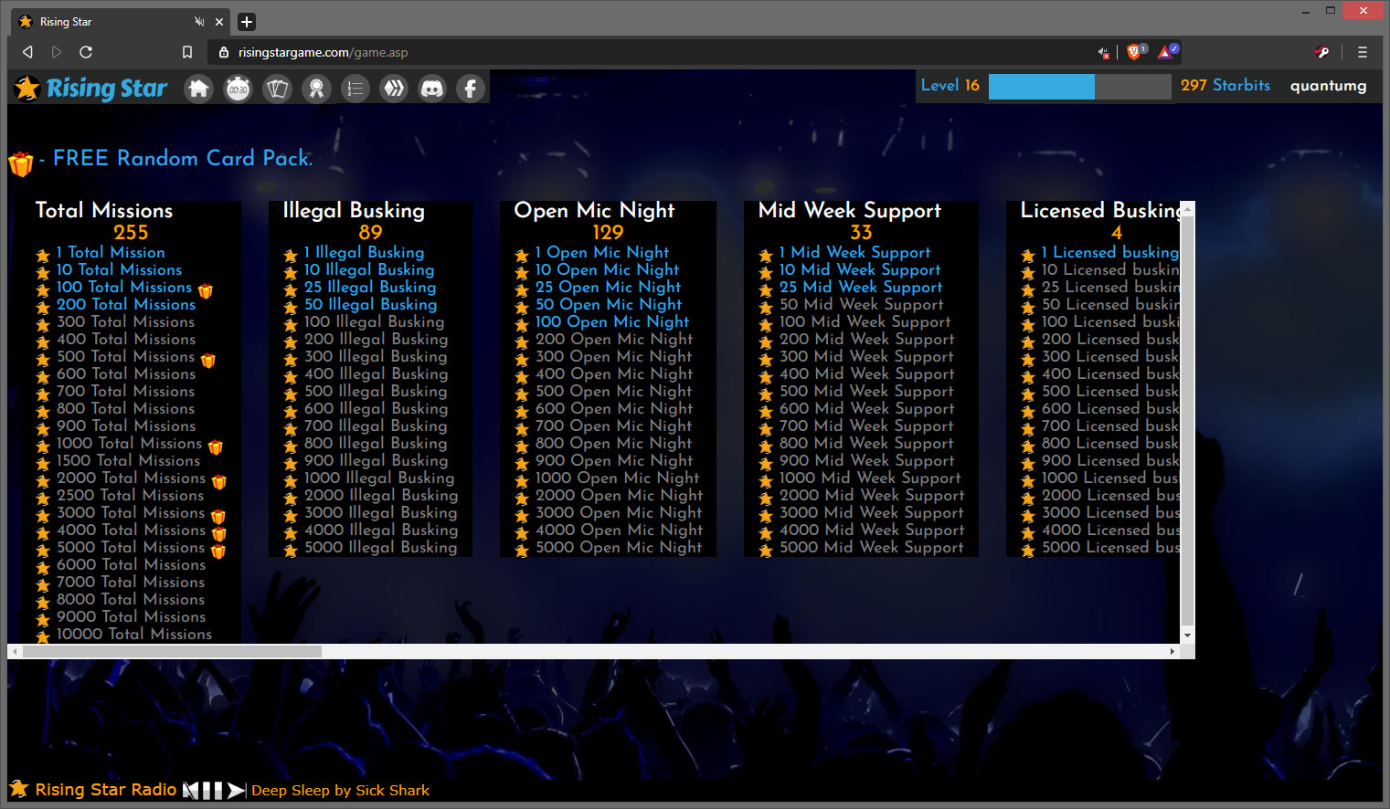Open the numbered list icon
Image resolution: width=1390 pixels, height=809 pixels.
coord(355,89)
